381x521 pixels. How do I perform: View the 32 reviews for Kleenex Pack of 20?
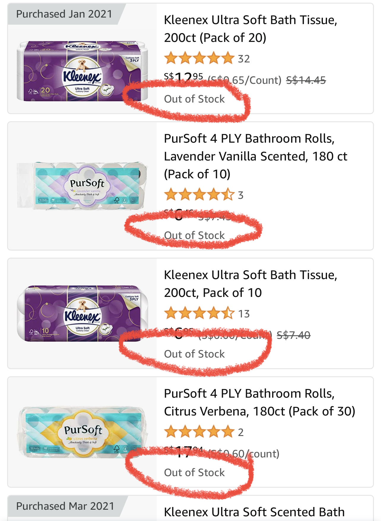point(244,59)
